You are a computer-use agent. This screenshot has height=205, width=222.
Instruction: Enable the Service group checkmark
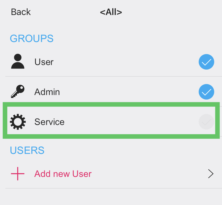pyautogui.click(x=206, y=122)
